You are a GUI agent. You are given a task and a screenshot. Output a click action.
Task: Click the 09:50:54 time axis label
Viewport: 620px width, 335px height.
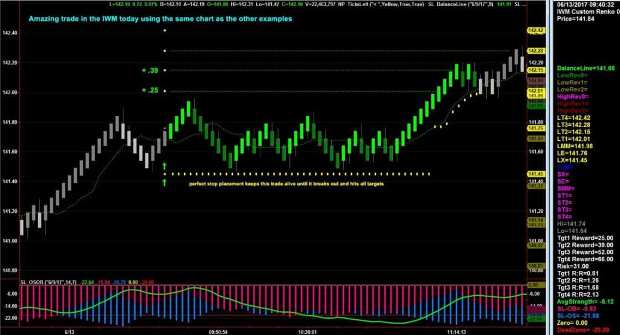coord(218,332)
